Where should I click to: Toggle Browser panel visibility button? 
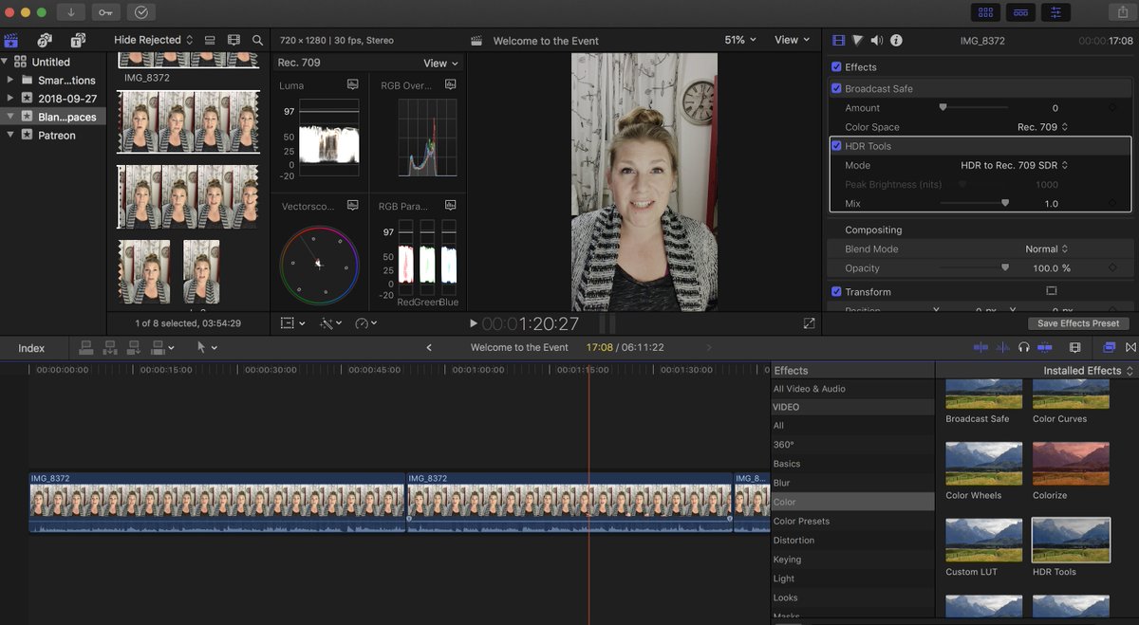pos(985,12)
